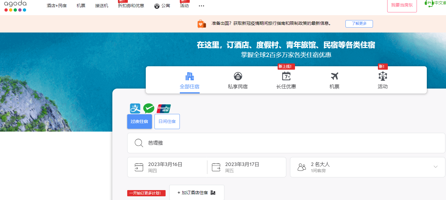Click the 新上线! badge above 长住优惠
This screenshot has height=200, width=446.
point(286,67)
